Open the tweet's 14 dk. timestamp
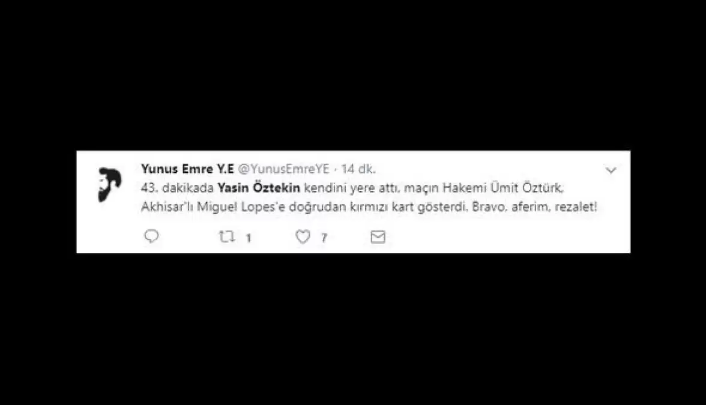706x405 pixels. [x=358, y=169]
